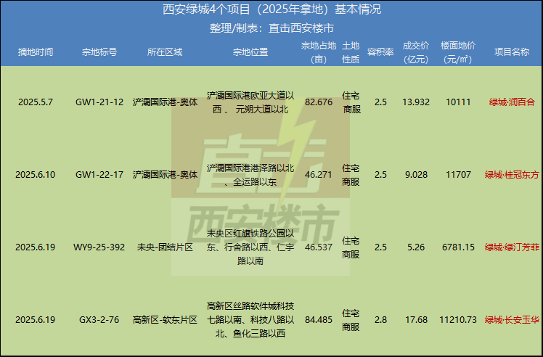Click plot ratio value 2.8
Image resolution: width=543 pixels, height=357 pixels.
[380, 319]
